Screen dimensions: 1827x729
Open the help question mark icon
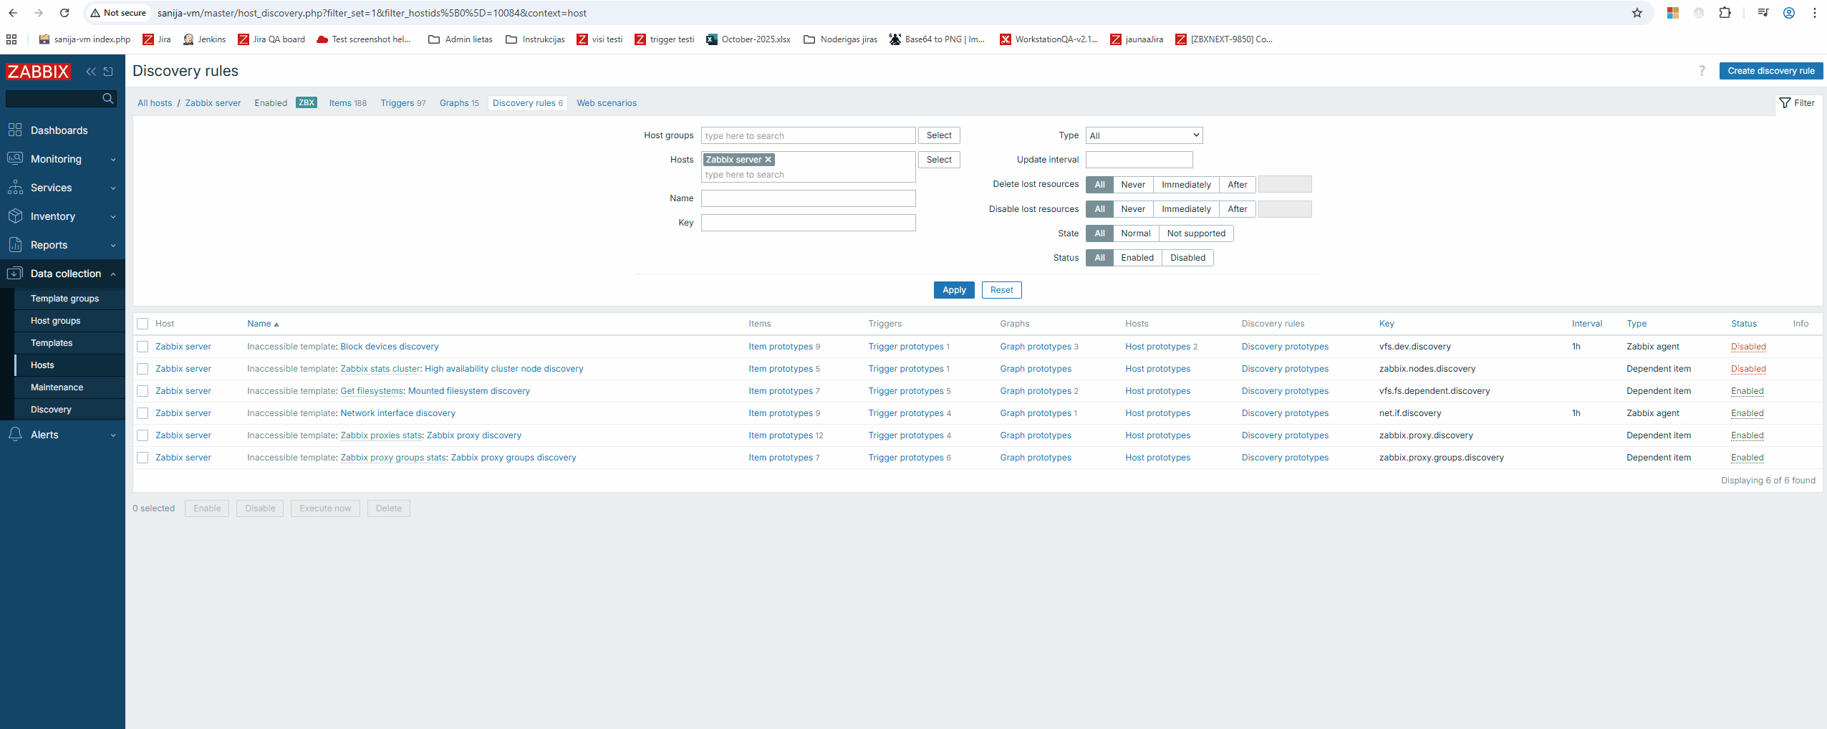point(1702,71)
